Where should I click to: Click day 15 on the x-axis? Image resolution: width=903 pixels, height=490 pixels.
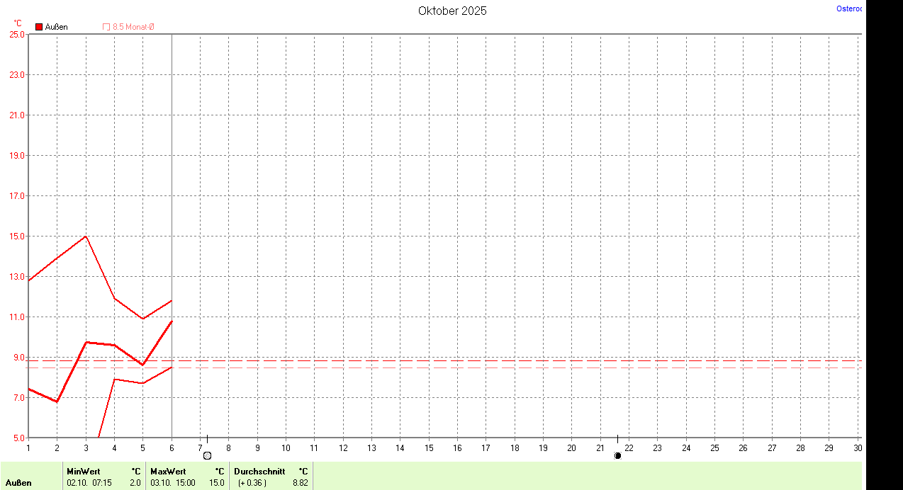(x=429, y=448)
